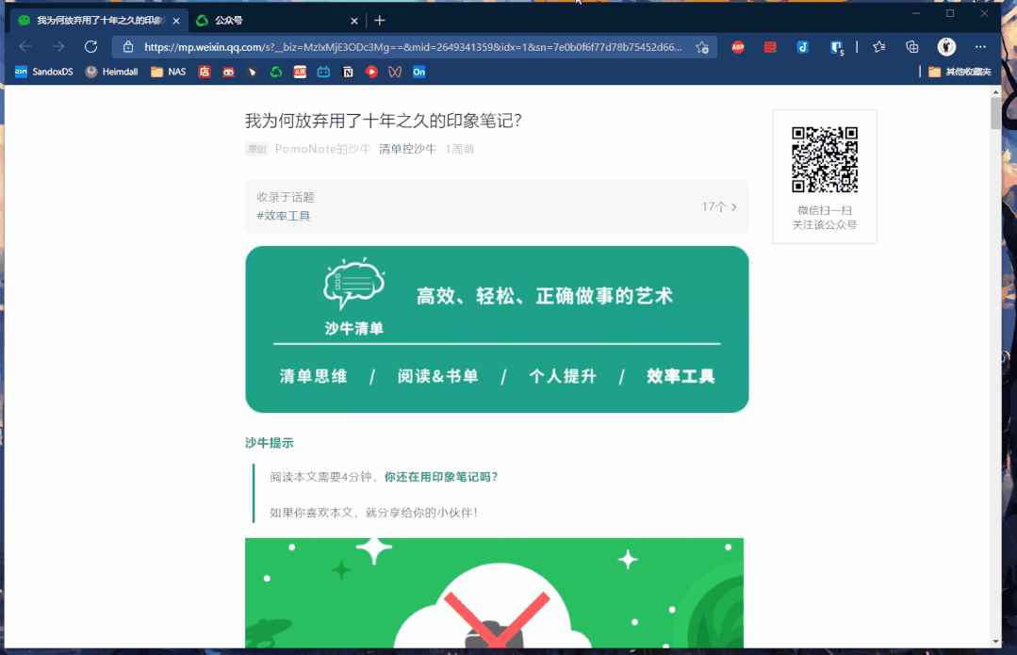Go back to the previous page
Image resolution: width=1017 pixels, height=655 pixels.
click(25, 47)
